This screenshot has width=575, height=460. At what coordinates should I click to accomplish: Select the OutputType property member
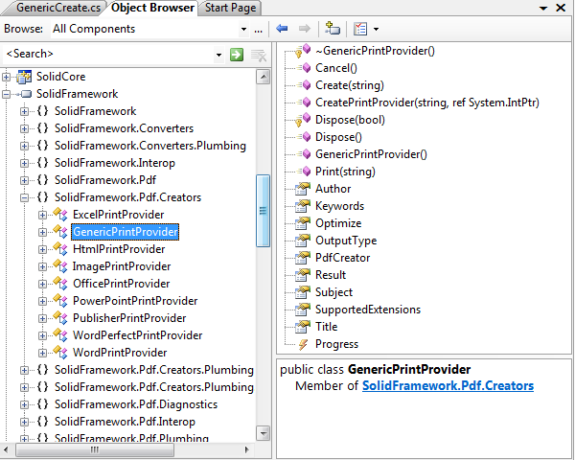346,241
